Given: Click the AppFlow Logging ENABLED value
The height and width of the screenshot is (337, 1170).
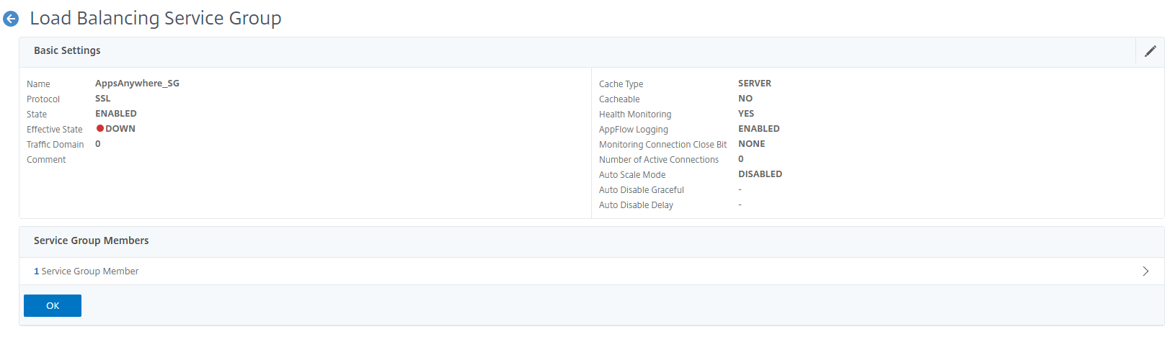Looking at the screenshot, I should (759, 129).
